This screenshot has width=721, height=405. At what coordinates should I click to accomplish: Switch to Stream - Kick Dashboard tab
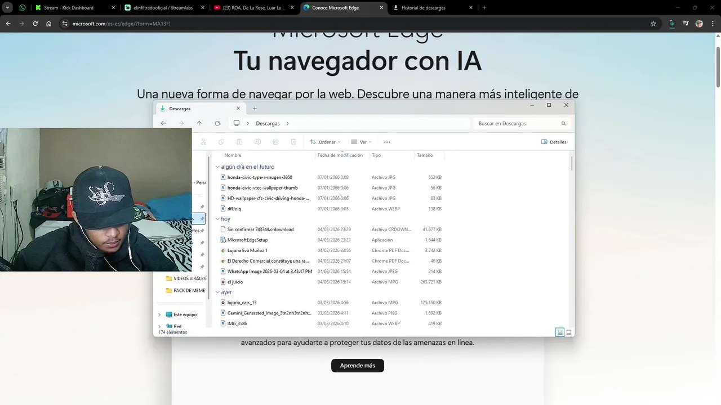pyautogui.click(x=75, y=8)
